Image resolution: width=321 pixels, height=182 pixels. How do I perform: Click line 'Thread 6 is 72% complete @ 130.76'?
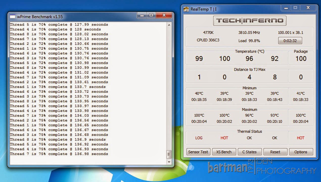[59, 53]
